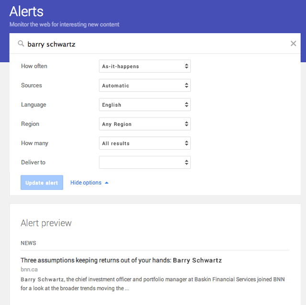The image size is (306, 305).
Task: Click the Deliver to label text
Action: (33, 163)
